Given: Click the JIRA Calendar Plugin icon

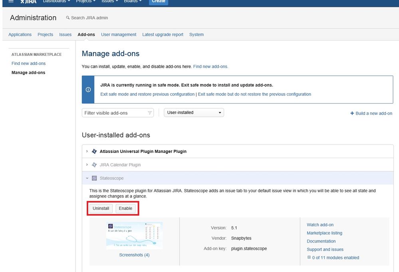Looking at the screenshot, I should pos(94,165).
